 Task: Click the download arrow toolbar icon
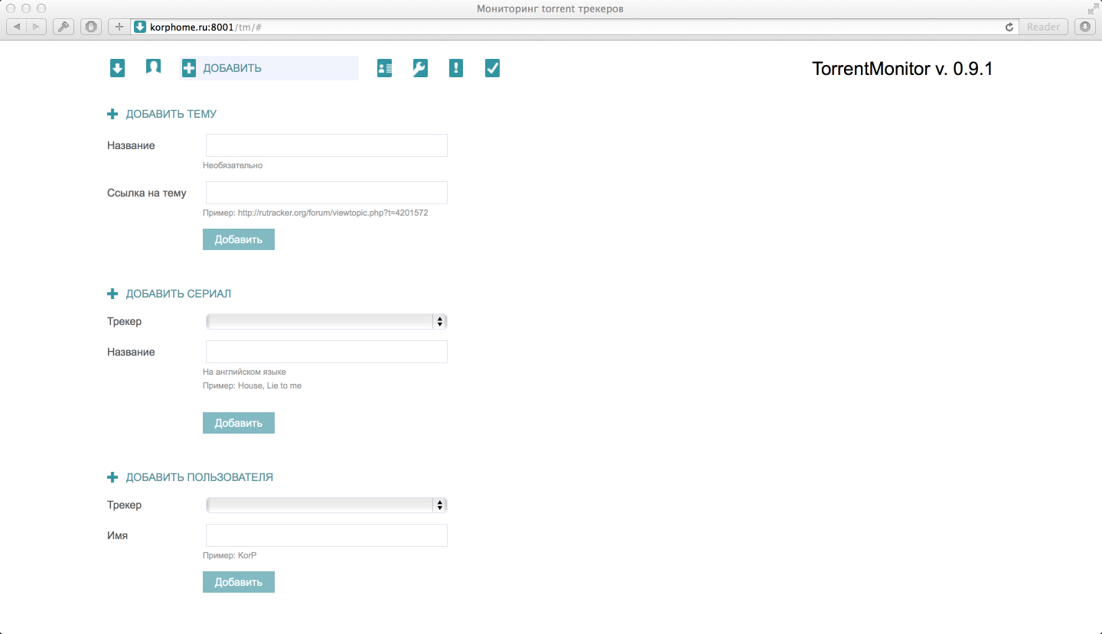coord(117,68)
